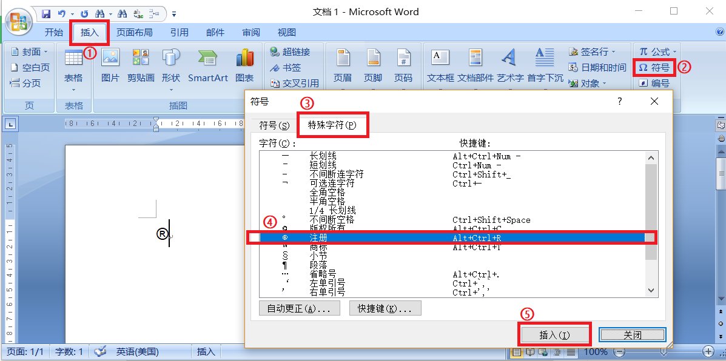Expand the 表格 dropdown arrow
The image size is (726, 361).
click(x=74, y=88)
